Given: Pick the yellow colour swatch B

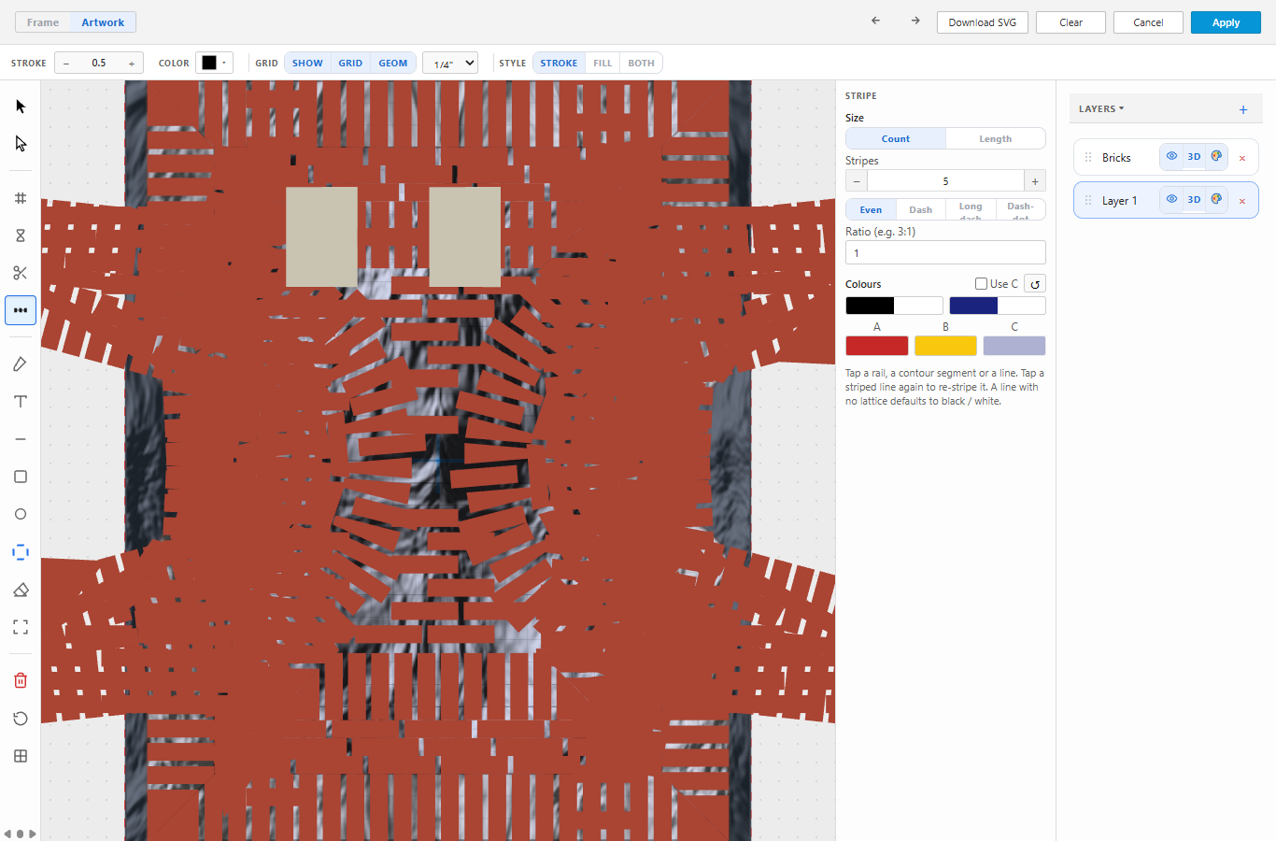Looking at the screenshot, I should [x=945, y=346].
